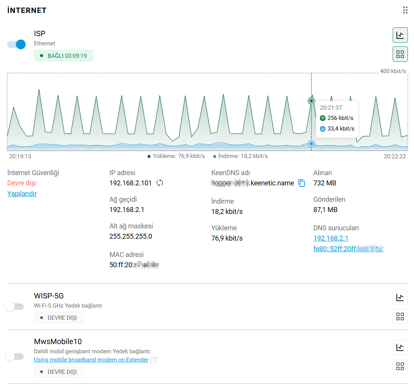Open the MwsMobile10 details grid icon

pos(400,366)
